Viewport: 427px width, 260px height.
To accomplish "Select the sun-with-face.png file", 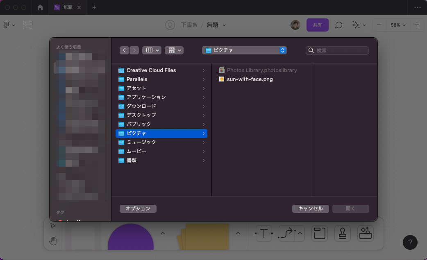I will click(250, 79).
